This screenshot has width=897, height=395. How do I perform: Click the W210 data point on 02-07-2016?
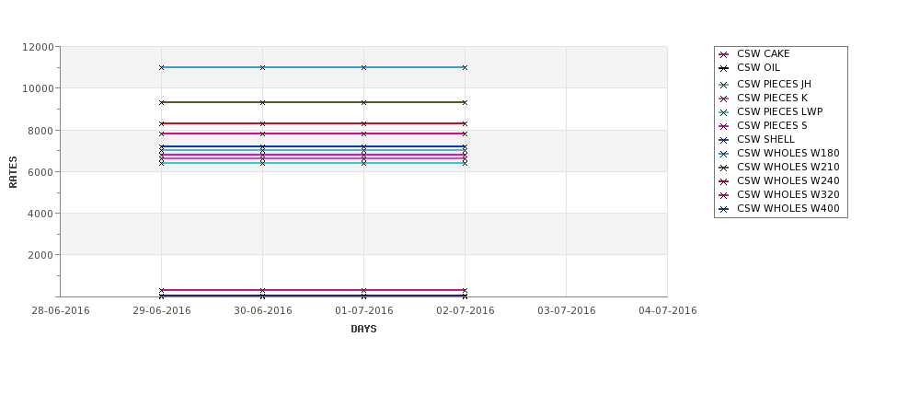(x=465, y=102)
